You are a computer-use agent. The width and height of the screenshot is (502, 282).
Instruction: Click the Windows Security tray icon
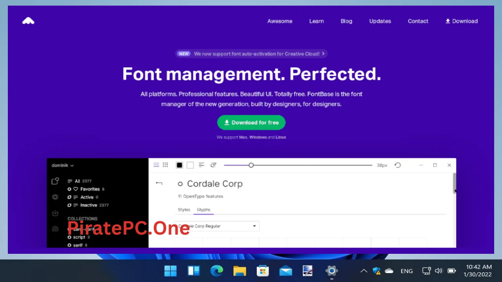point(377,271)
